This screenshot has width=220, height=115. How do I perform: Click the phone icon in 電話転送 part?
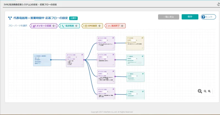63,26
